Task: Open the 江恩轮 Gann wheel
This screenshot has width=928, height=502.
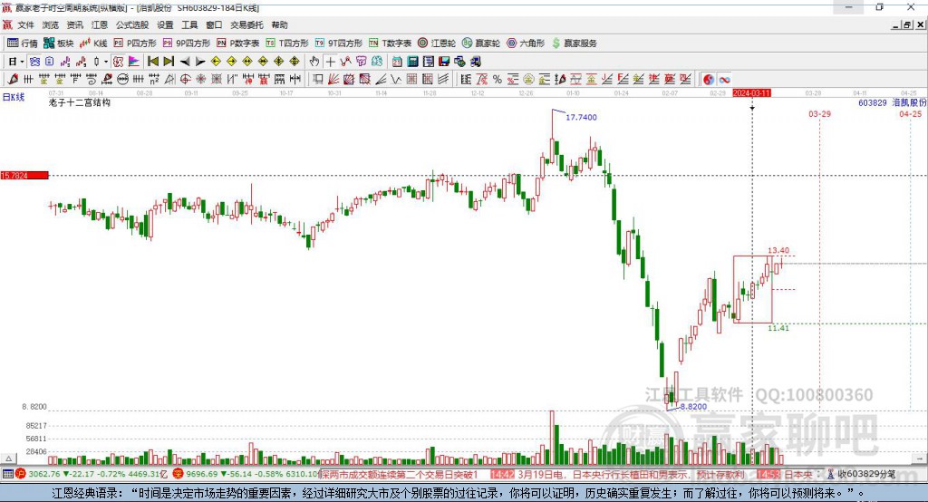Action: click(x=437, y=43)
